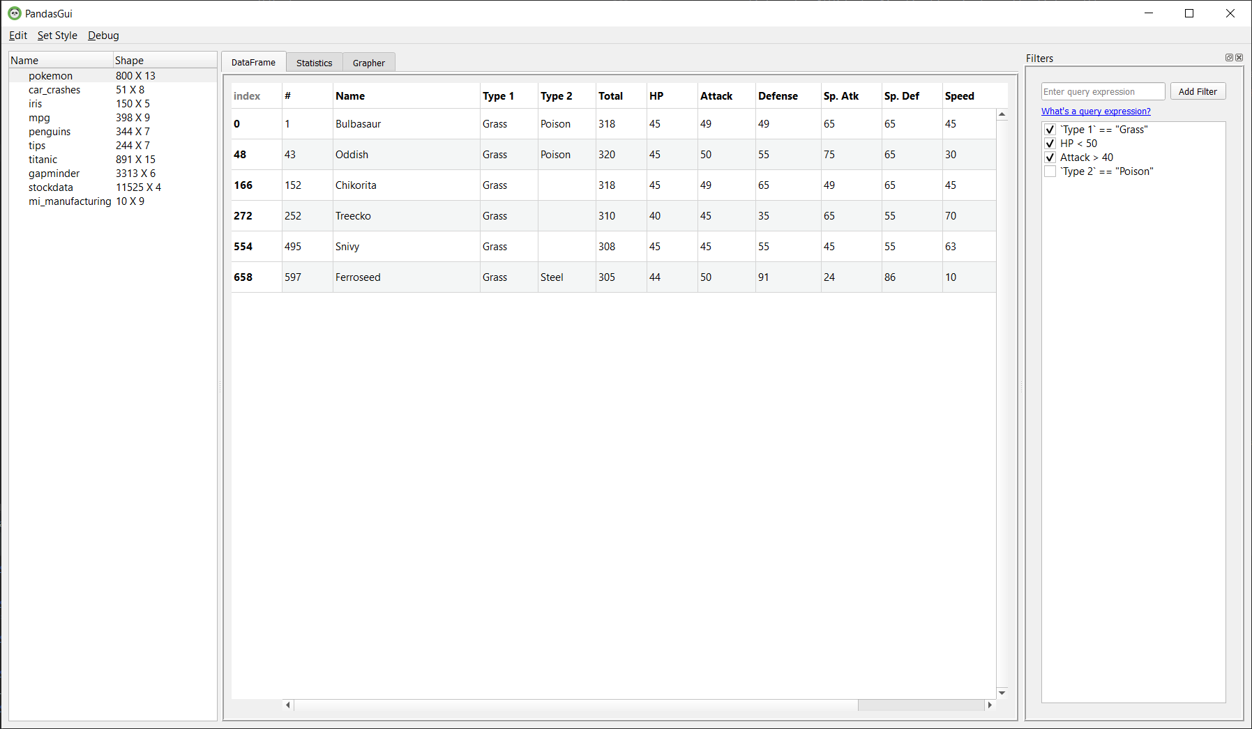The width and height of the screenshot is (1252, 729).
Task: Click the vertical scrollbar track of table
Action: 1002,404
